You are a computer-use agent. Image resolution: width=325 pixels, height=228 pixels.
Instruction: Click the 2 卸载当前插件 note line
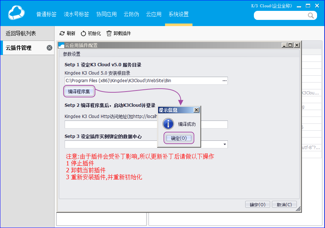pos(86,170)
